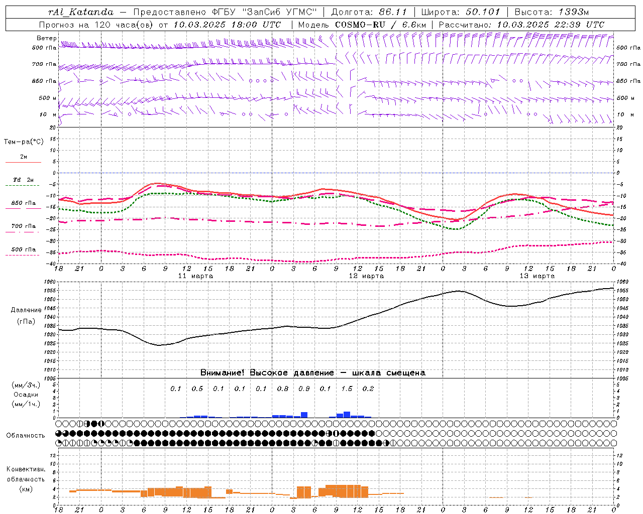Image resolution: width=643 pixels, height=514 pixels.
Task: Click the Модель COSMO-RU / 6.6км label
Action: click(x=362, y=25)
